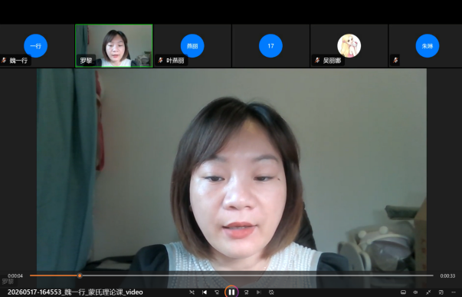462x297 pixels.
Task: Click 吴丽娜 cartoon avatar
Action: [349, 46]
